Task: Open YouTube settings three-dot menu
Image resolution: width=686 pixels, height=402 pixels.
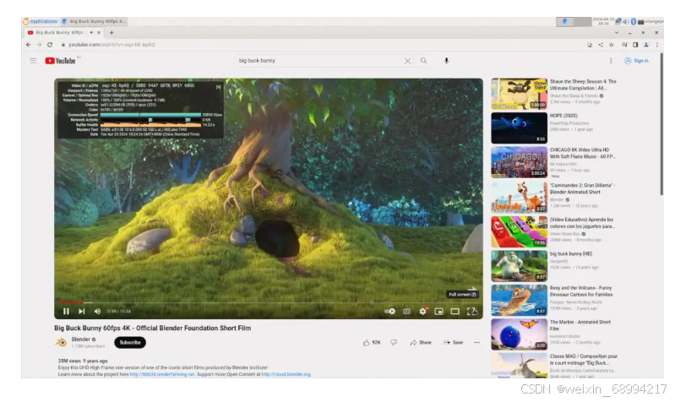Action: coord(611,61)
